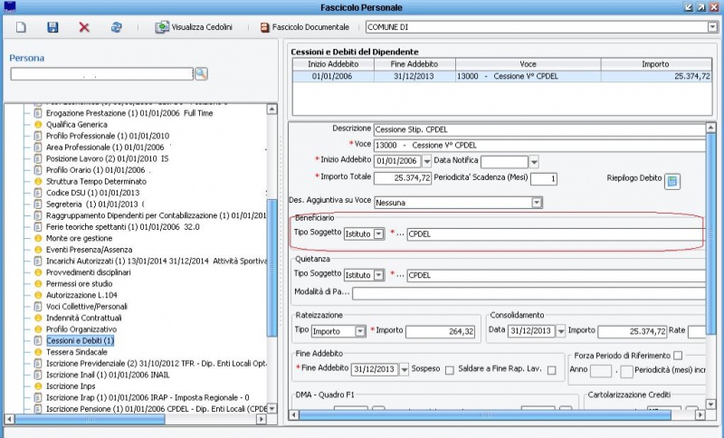Click the Refresh arrows toolbar icon
This screenshot has height=438, width=724.
(x=116, y=28)
